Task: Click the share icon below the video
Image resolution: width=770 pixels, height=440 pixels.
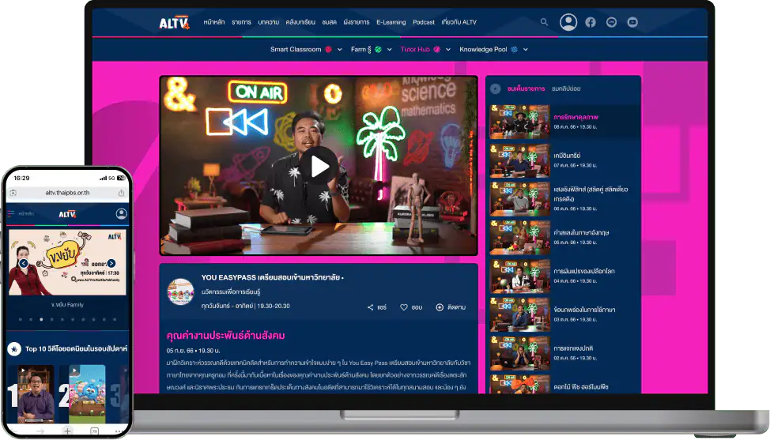Action: pyautogui.click(x=370, y=307)
